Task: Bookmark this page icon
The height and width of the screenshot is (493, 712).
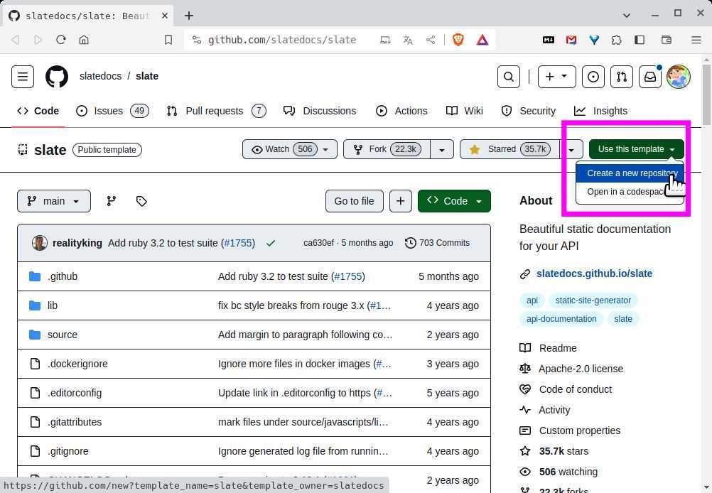Action: click(x=168, y=40)
